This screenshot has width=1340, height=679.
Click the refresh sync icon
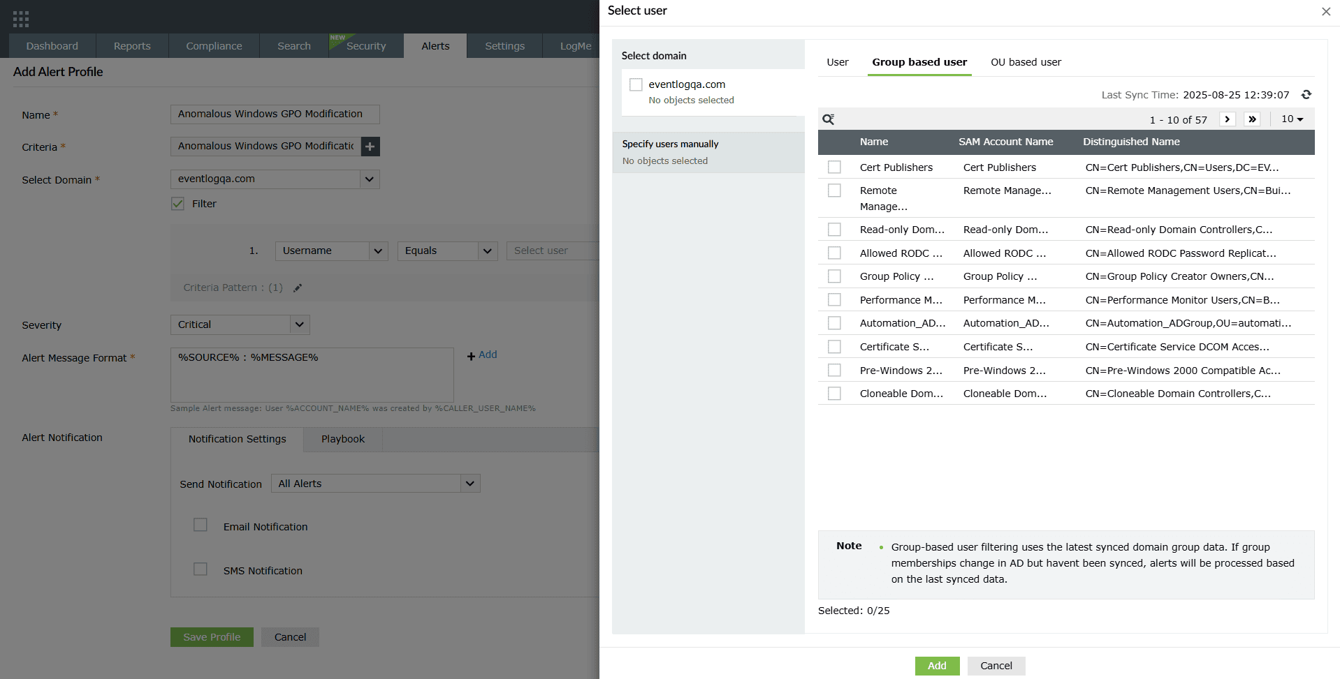tap(1306, 95)
